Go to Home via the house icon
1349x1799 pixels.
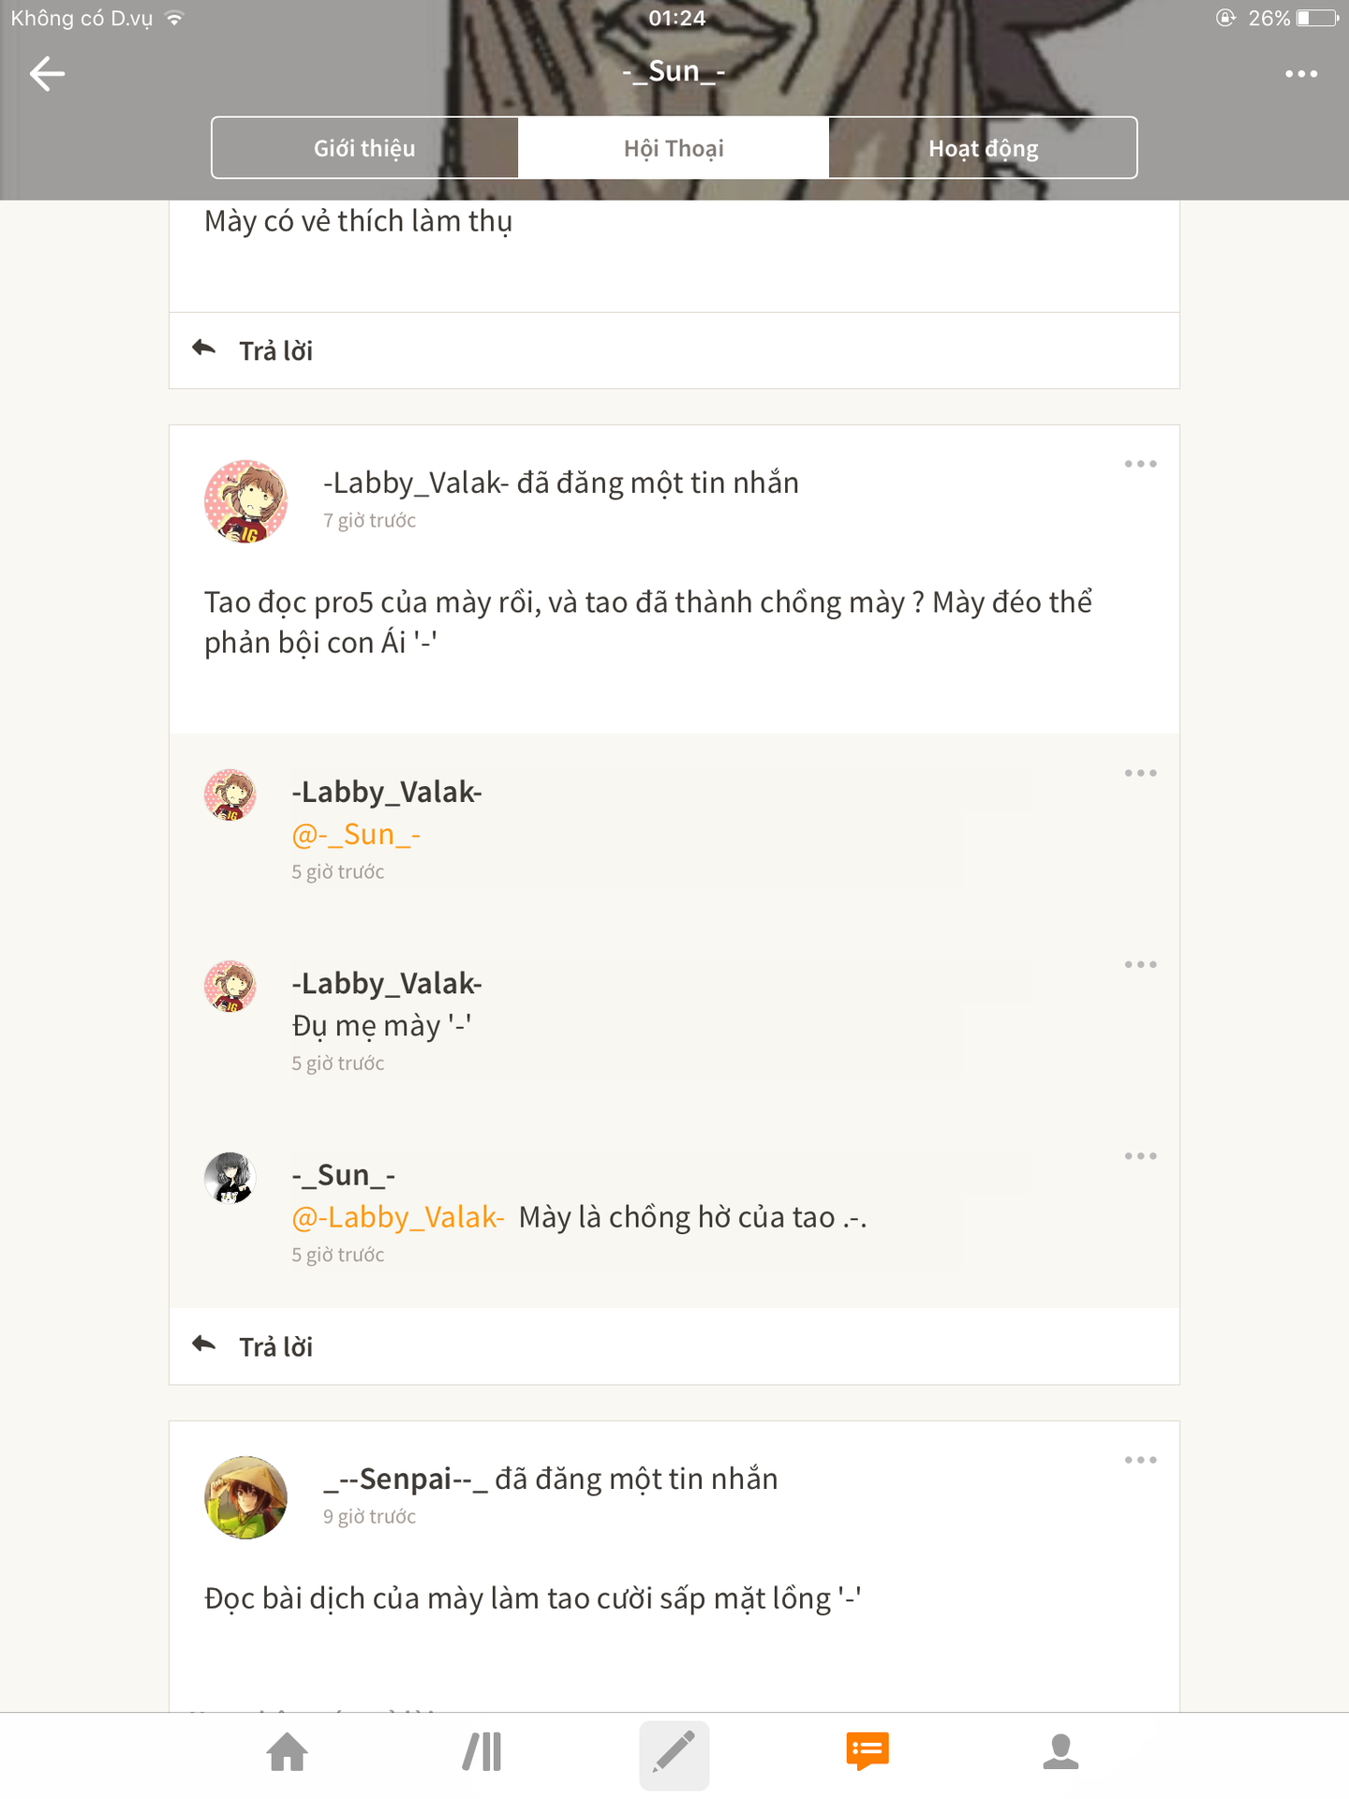coord(288,1752)
